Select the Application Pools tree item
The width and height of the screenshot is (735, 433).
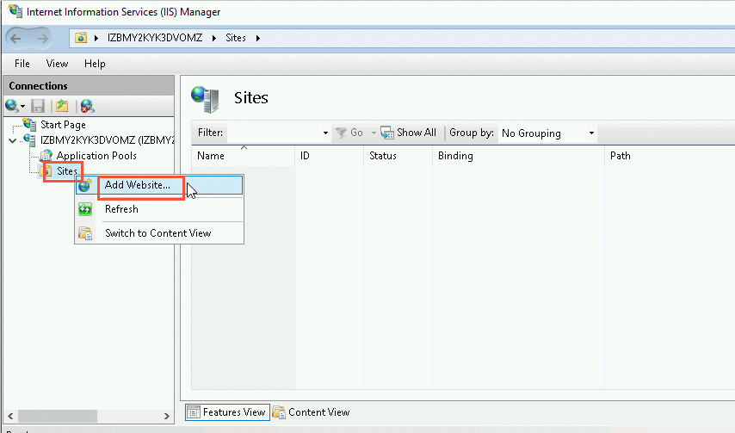pyautogui.click(x=96, y=156)
